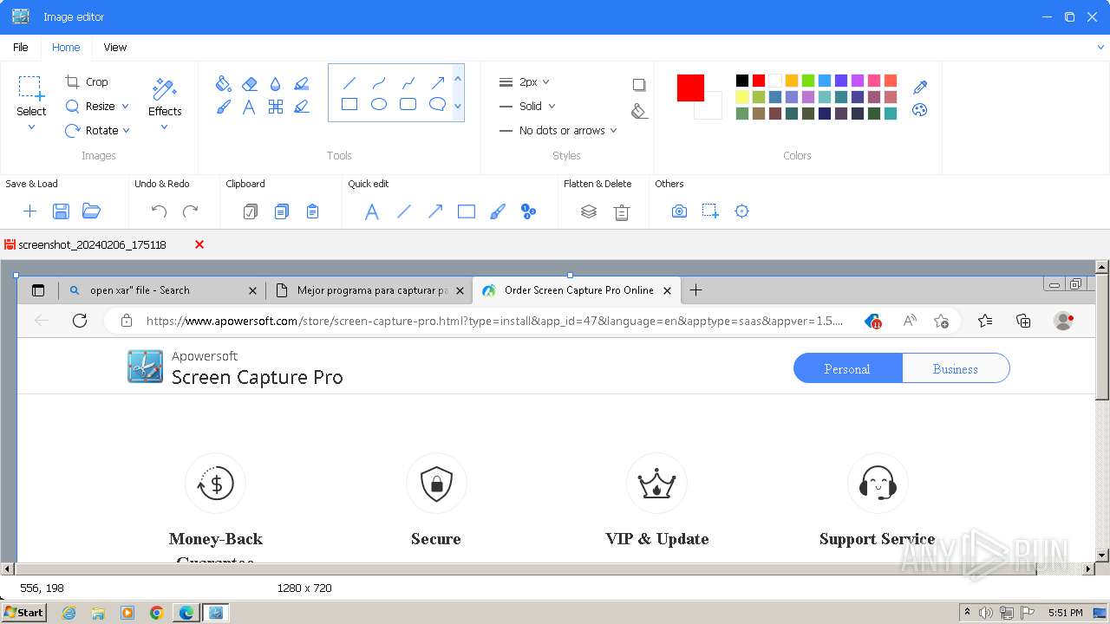This screenshot has height=624, width=1110.
Task: Click the crosshair target icon in Others
Action: click(x=741, y=211)
